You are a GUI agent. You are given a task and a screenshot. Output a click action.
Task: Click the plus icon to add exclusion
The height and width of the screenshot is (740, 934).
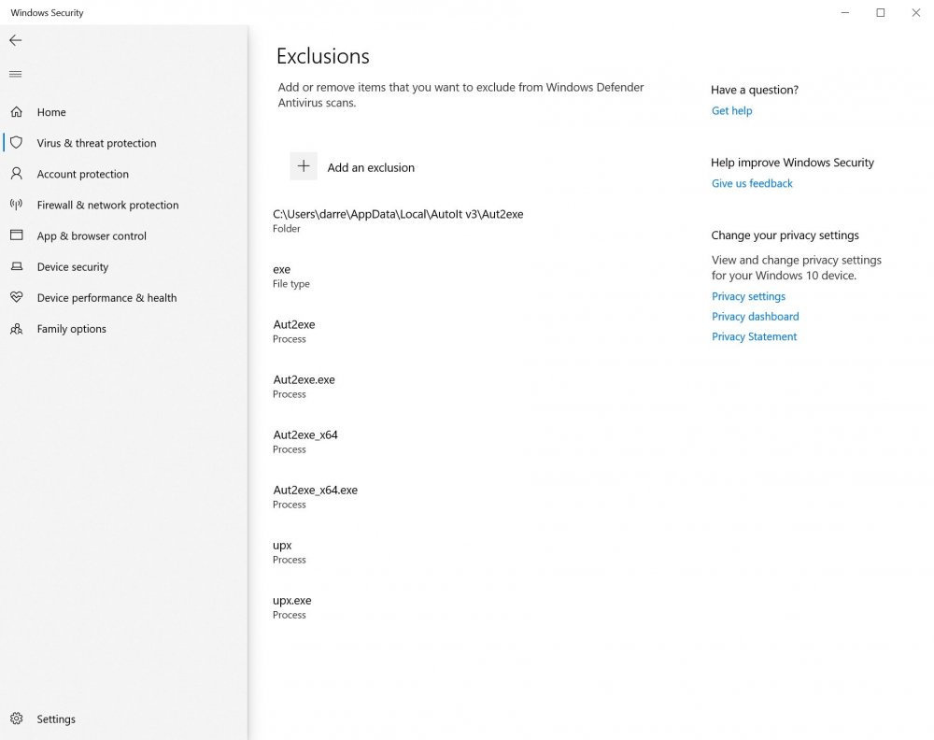click(x=304, y=166)
